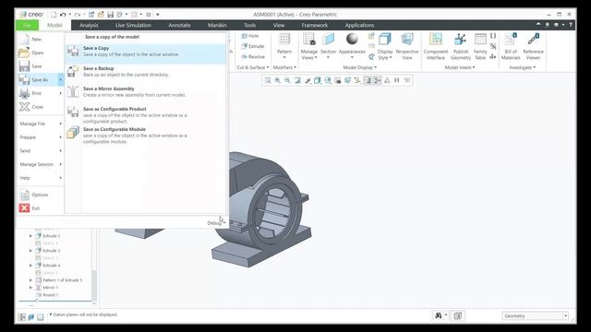
Task: Open Bill of Materials
Action: (x=511, y=46)
